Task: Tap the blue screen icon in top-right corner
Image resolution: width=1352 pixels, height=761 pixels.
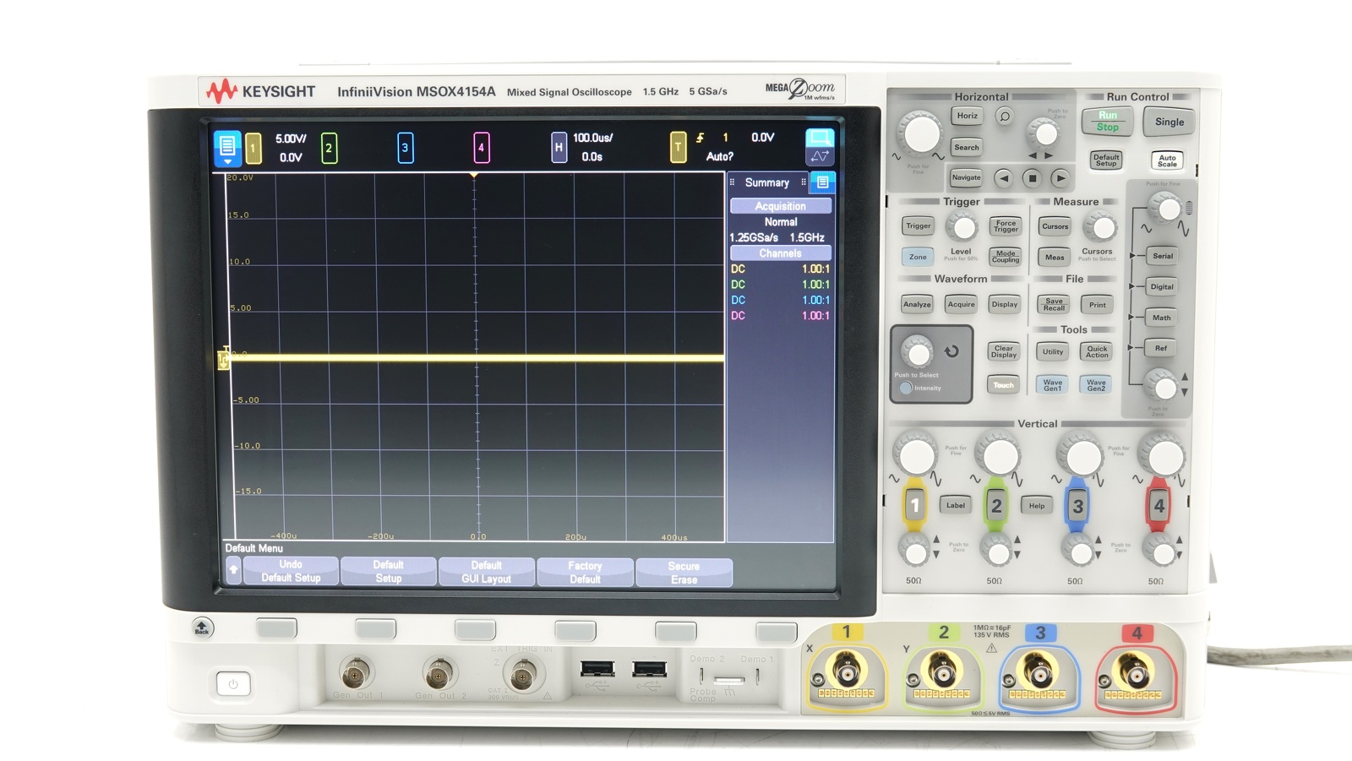Action: [x=820, y=146]
